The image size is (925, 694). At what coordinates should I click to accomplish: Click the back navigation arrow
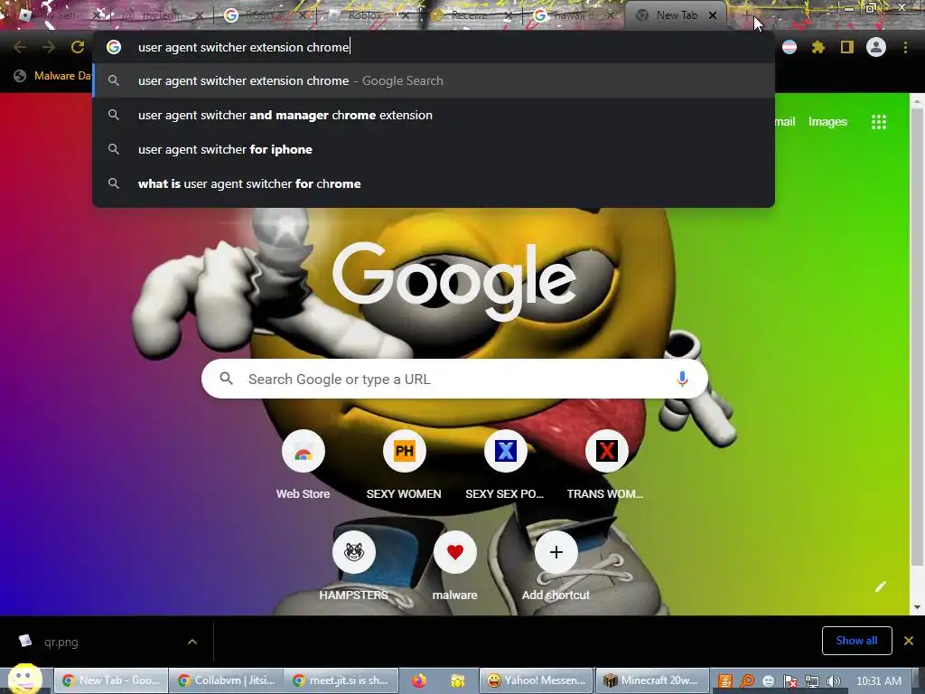pos(20,47)
